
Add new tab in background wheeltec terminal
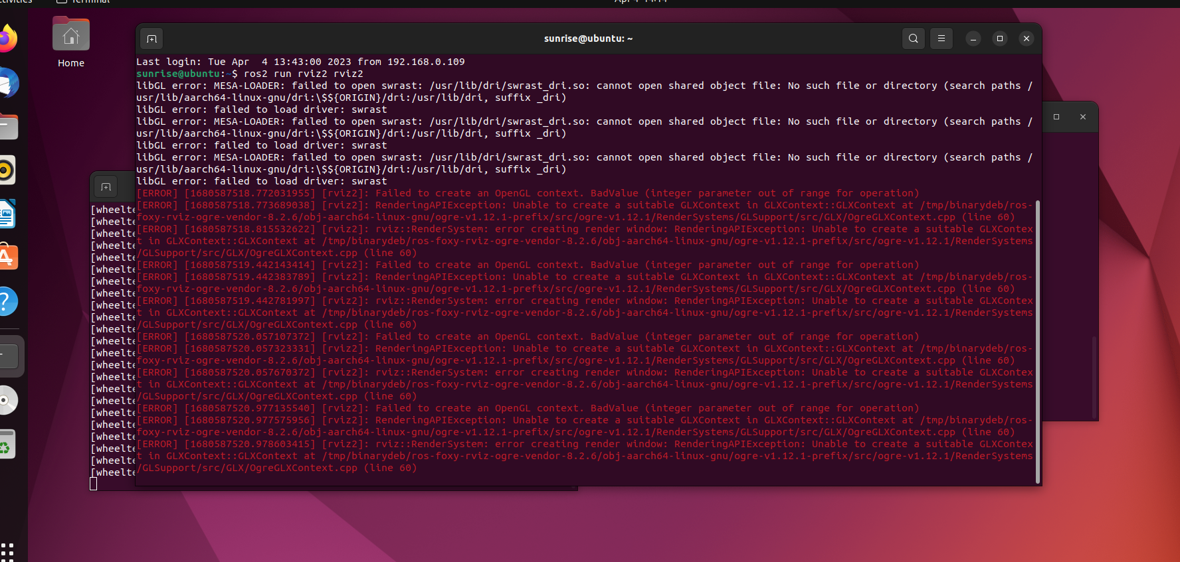pos(106,187)
